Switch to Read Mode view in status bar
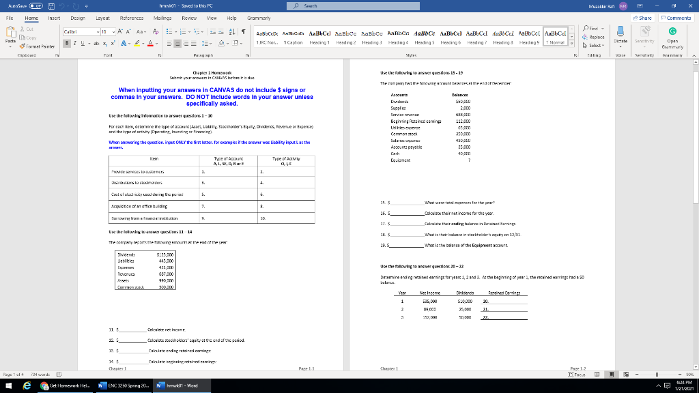Viewport: 699px width, 393px height. click(597, 375)
